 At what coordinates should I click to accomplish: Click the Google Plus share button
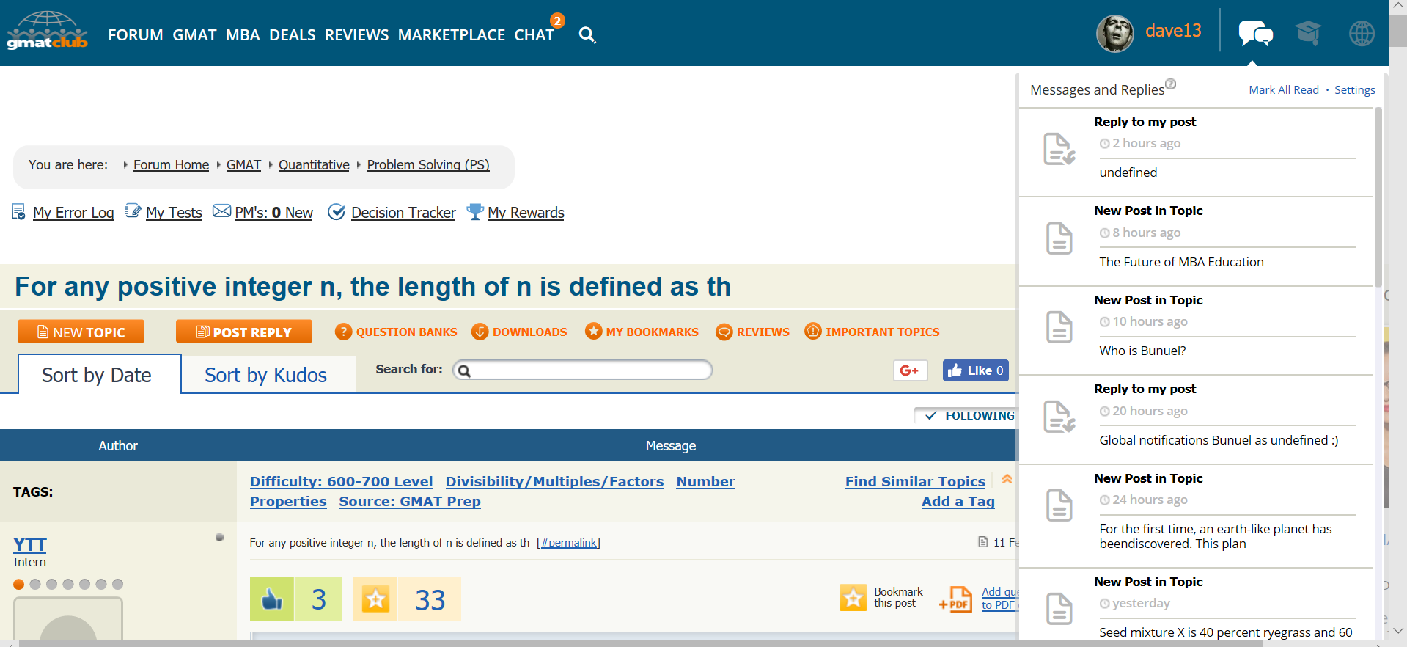click(910, 370)
